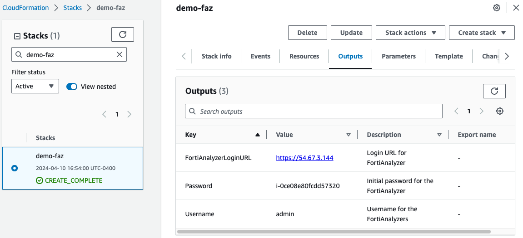Refresh the Stacks list
This screenshot has width=523, height=238.
pos(123,34)
